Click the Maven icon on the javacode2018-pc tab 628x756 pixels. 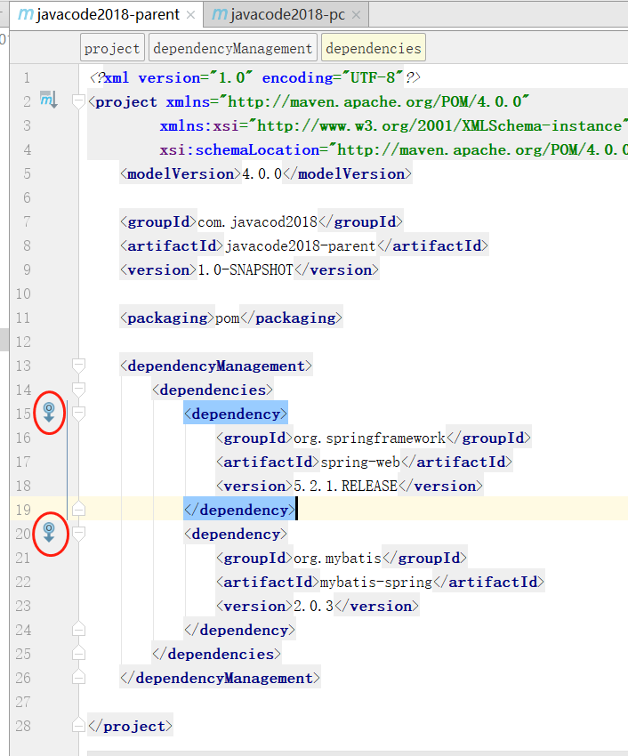coord(219,15)
